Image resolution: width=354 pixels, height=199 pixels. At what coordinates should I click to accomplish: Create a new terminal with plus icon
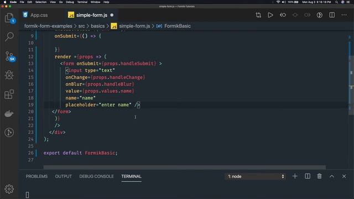[295, 176]
